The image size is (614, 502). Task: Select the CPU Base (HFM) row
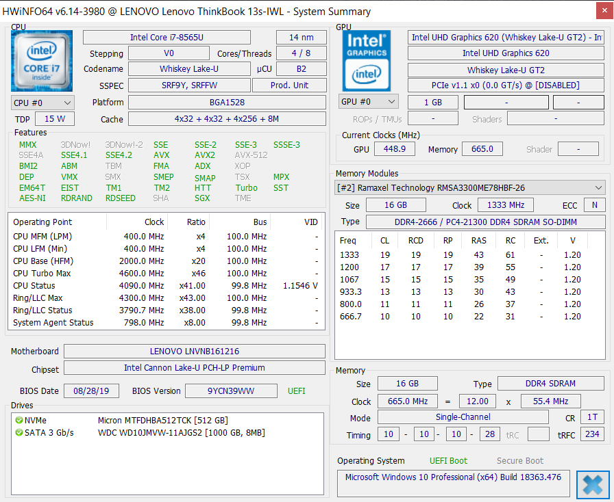(166, 261)
